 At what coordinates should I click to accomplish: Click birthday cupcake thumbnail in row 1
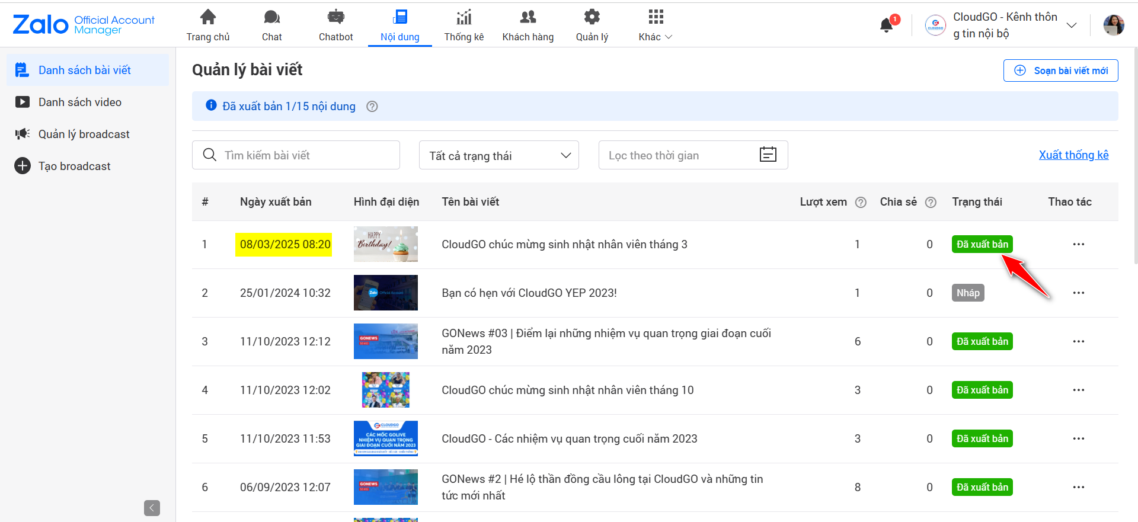386,244
